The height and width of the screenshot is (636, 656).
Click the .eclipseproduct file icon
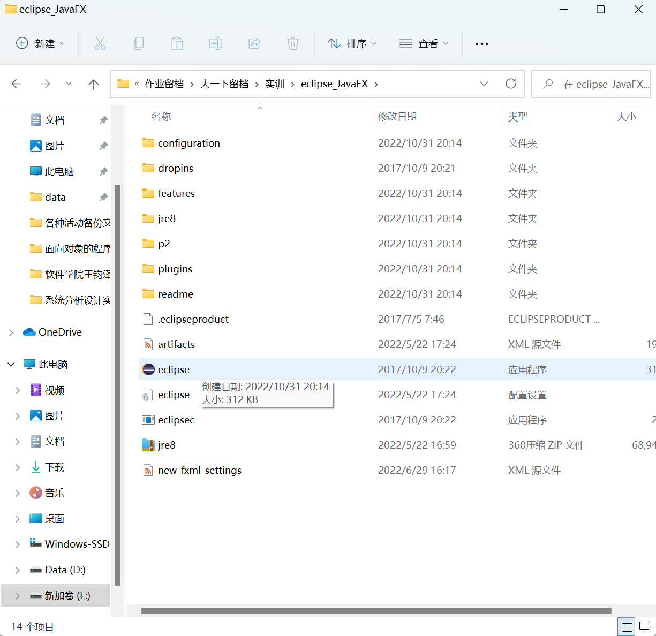click(x=148, y=319)
